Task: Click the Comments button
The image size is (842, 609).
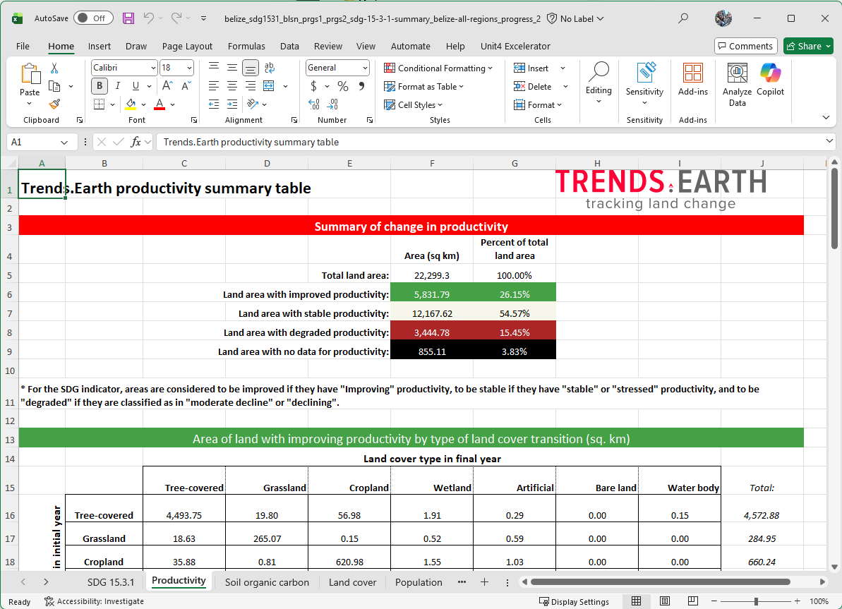Action: pyautogui.click(x=745, y=46)
